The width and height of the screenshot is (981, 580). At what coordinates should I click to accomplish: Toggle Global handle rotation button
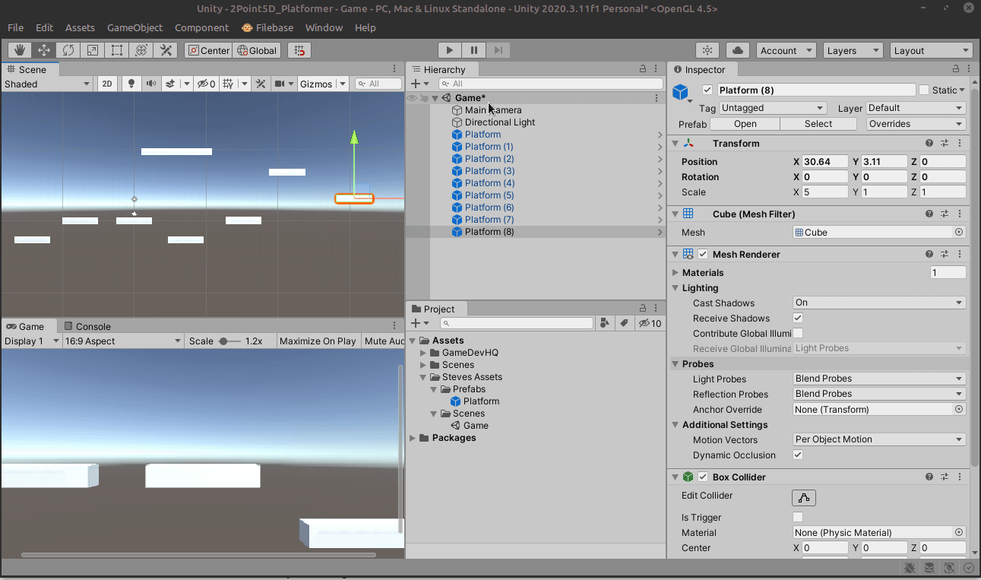257,50
